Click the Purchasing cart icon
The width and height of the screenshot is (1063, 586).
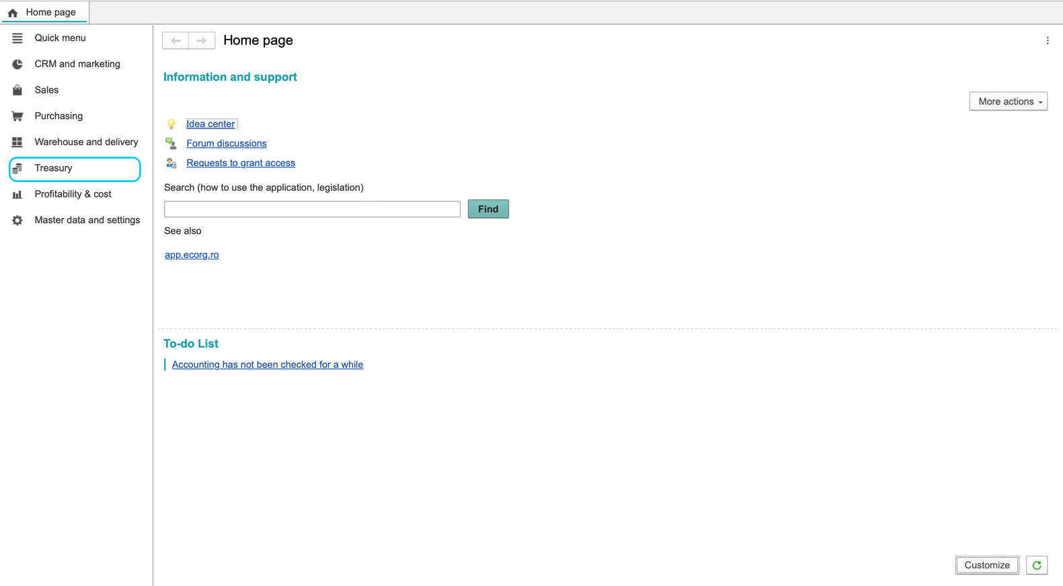17,116
